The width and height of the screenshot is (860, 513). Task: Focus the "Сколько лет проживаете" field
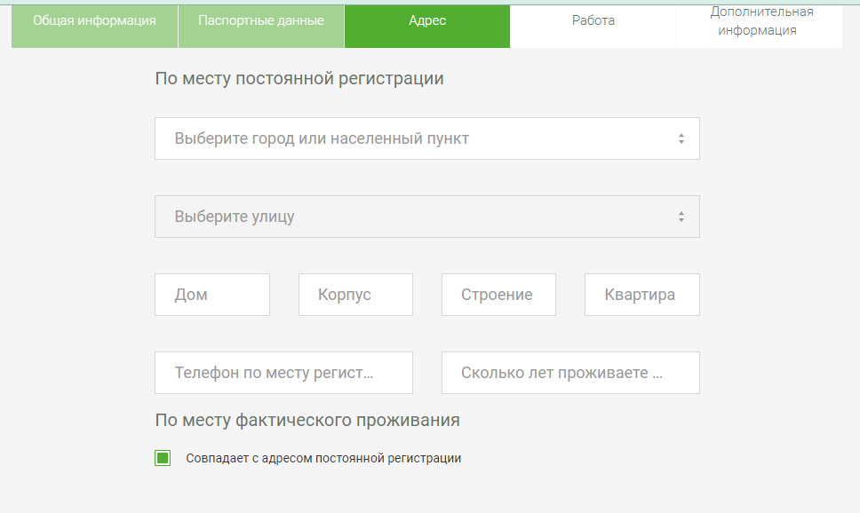coord(569,372)
